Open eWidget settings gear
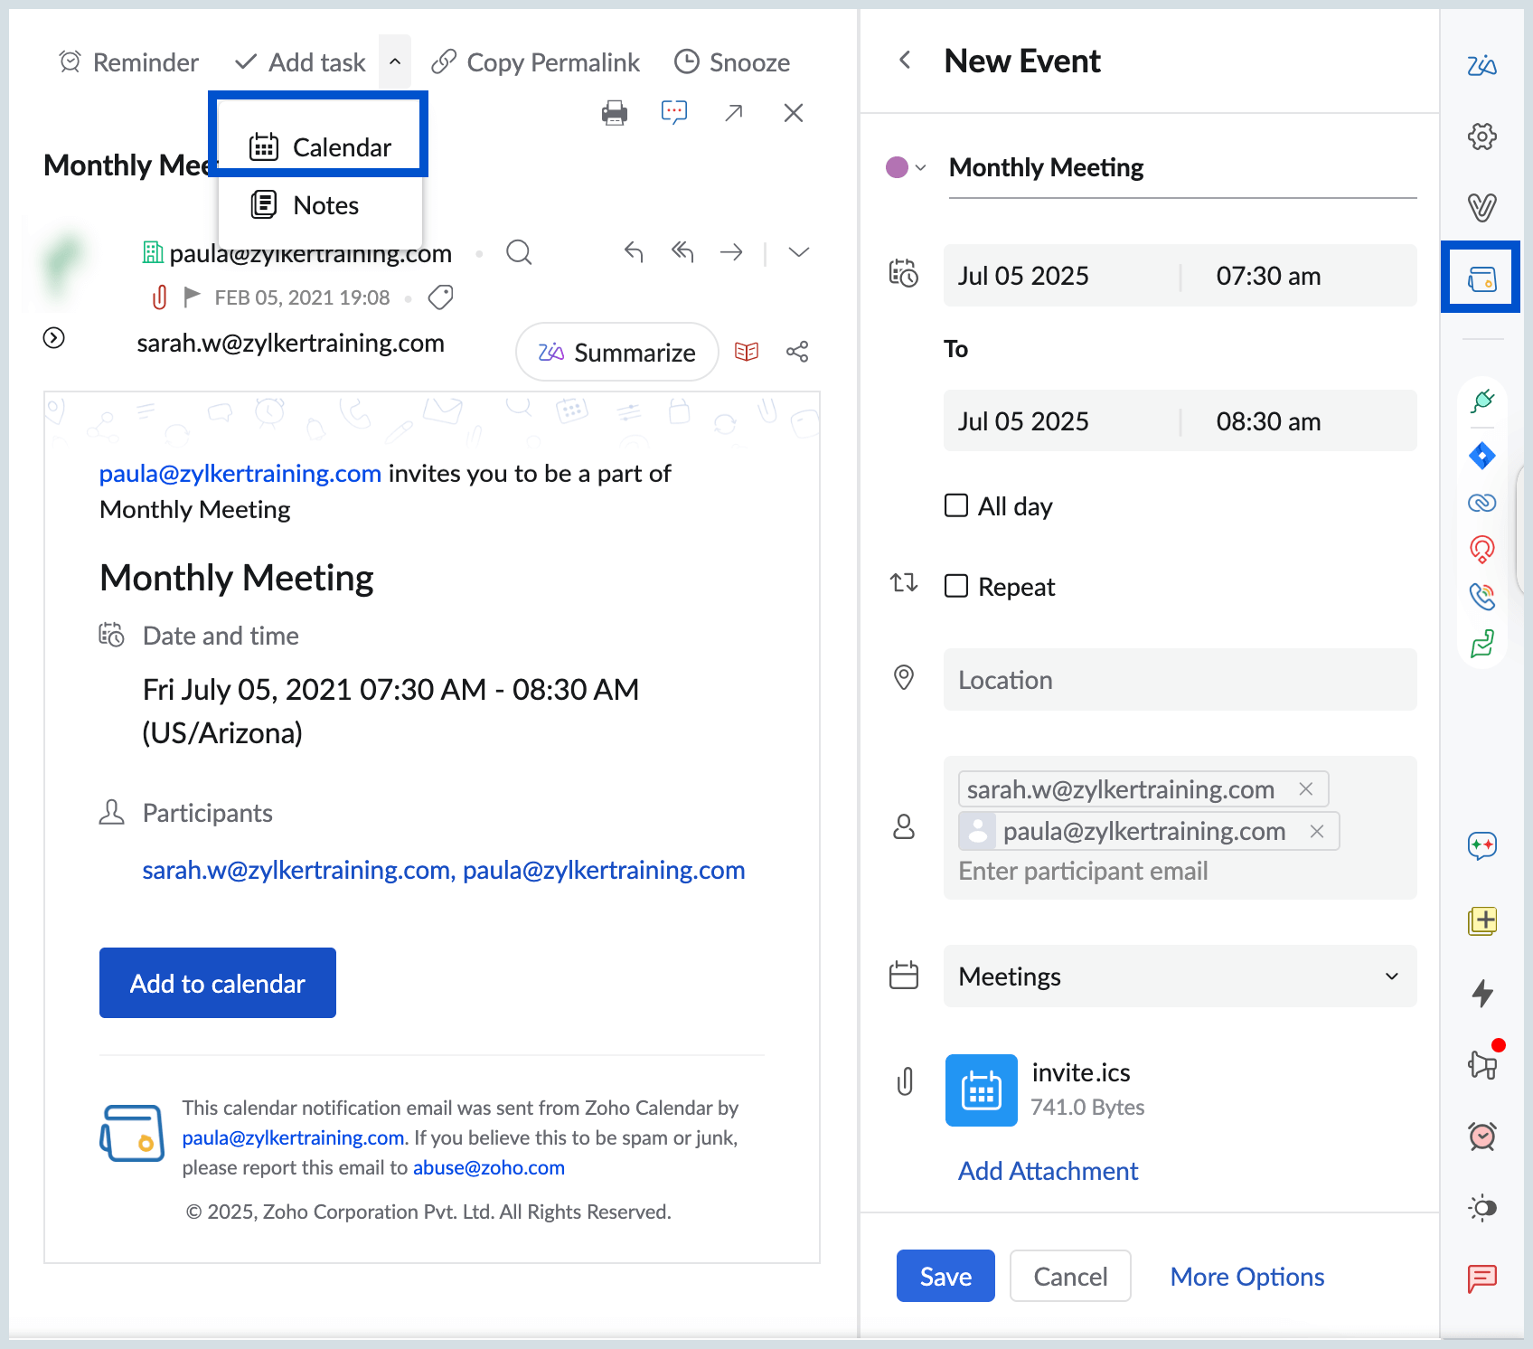Screen dimensions: 1533x1349 coord(1482,137)
